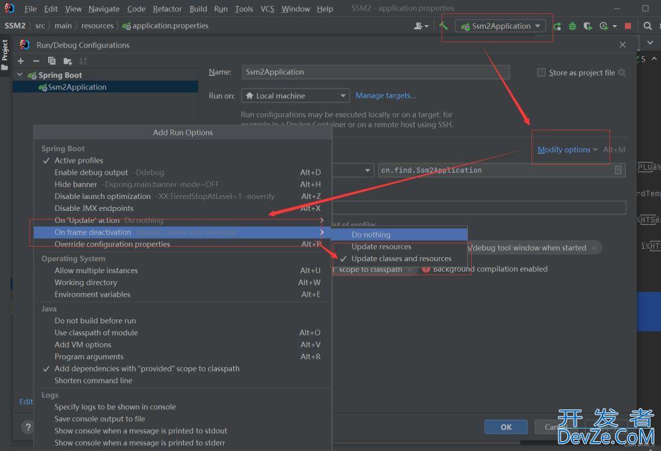Screen dimensions: 661x451
Task: Click the Rerun Ssm2Application icon
Action: tap(557, 26)
